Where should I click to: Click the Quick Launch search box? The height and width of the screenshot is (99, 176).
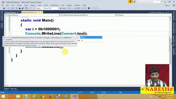(x=150, y=2)
